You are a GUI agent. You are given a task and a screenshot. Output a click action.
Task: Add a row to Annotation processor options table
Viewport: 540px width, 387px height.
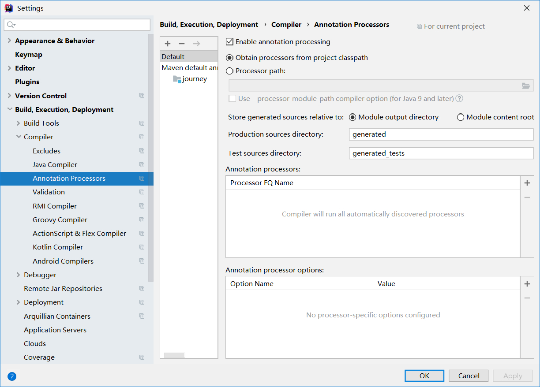coord(527,284)
